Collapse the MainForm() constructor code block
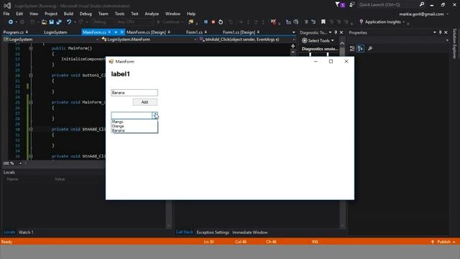This screenshot has width=460, height=259. (x=31, y=48)
